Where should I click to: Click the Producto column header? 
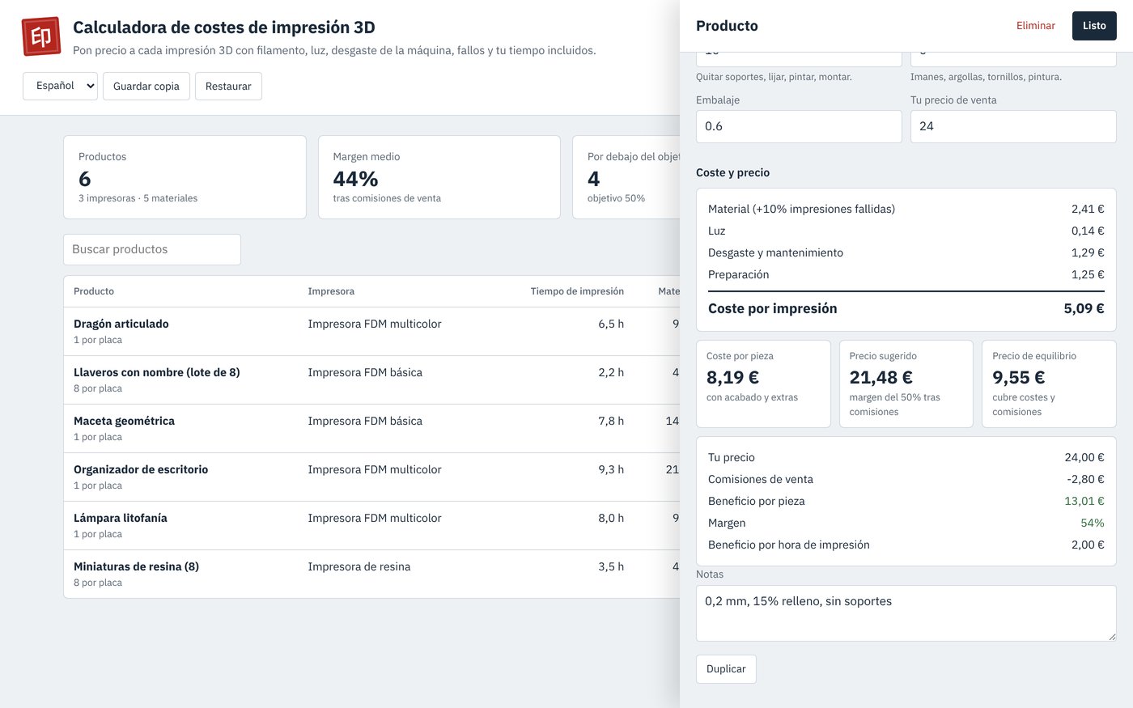[94, 291]
